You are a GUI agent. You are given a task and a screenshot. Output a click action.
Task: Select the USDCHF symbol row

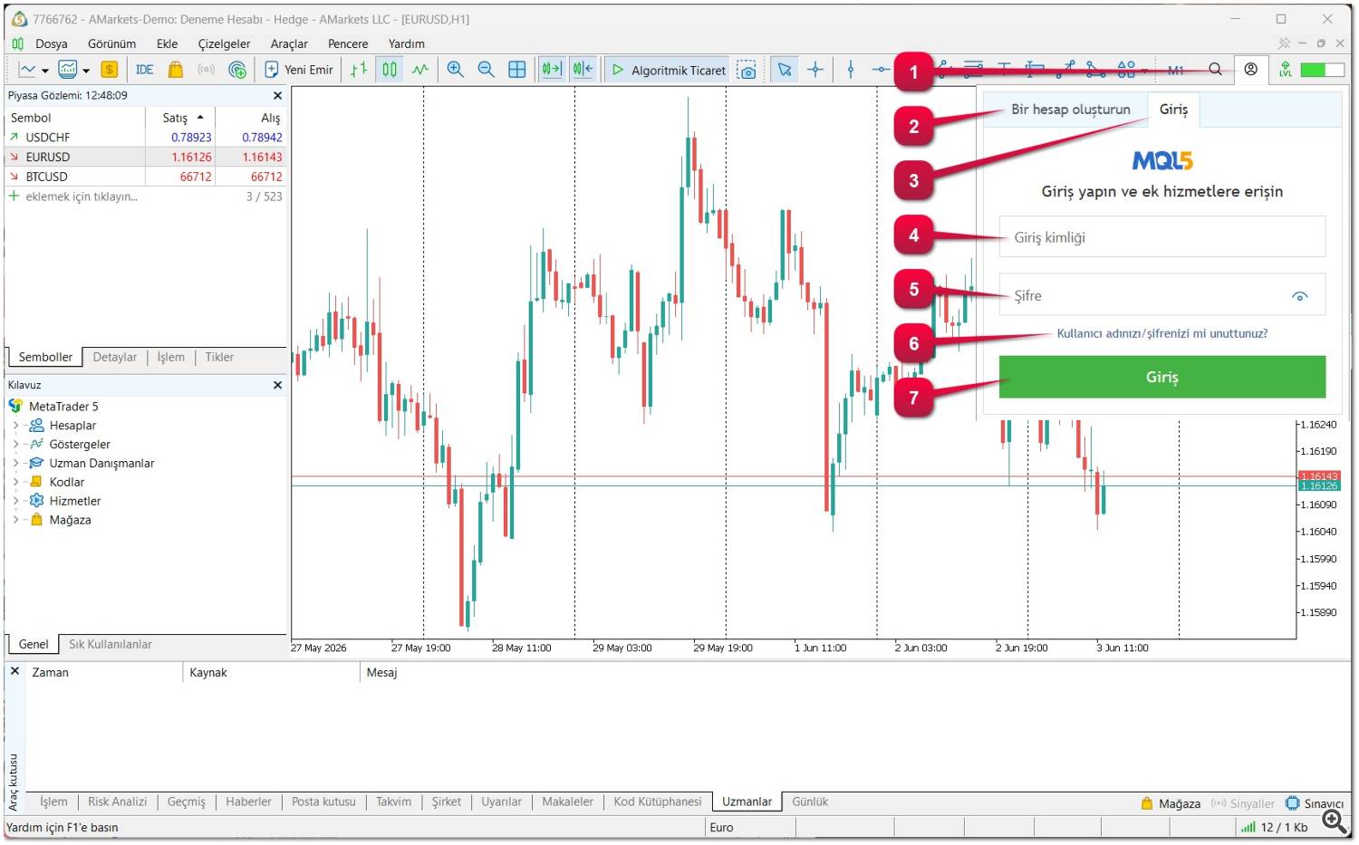click(x=145, y=138)
